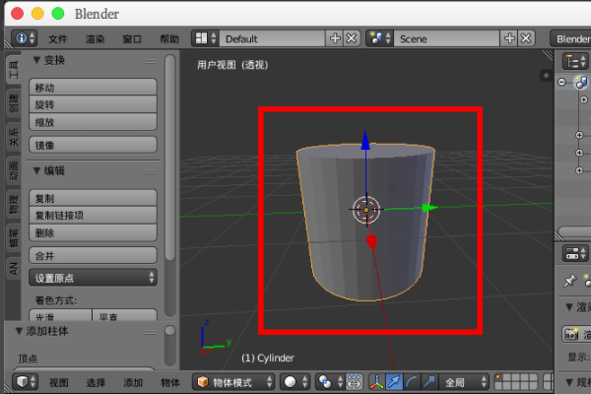Open the 文件 menu
This screenshot has height=394, width=591.
click(58, 38)
